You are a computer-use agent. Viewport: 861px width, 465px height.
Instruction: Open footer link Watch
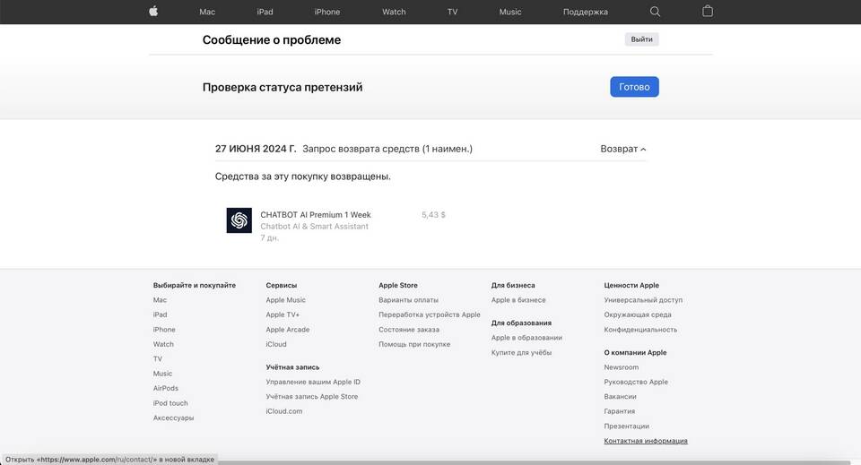(163, 344)
